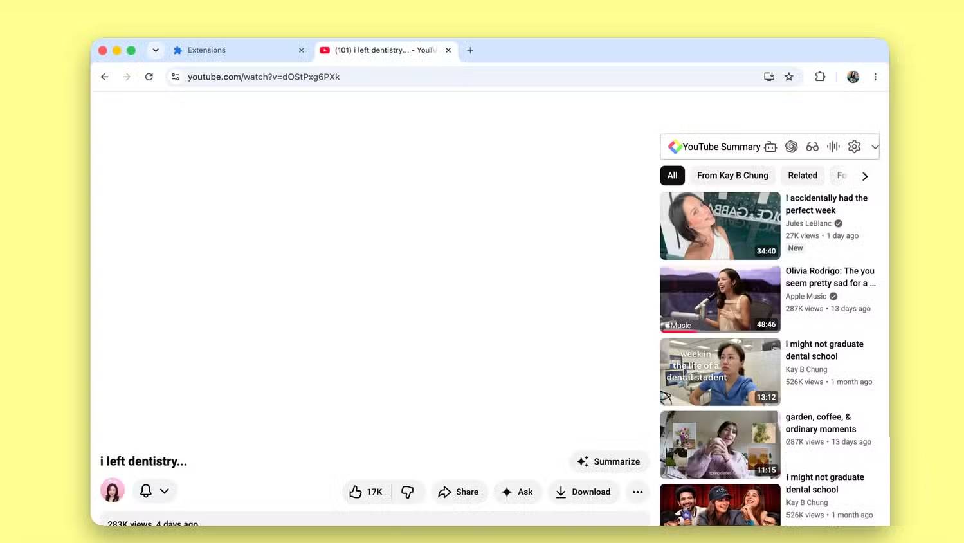Go back in browser
The width and height of the screenshot is (964, 543).
[x=105, y=77]
